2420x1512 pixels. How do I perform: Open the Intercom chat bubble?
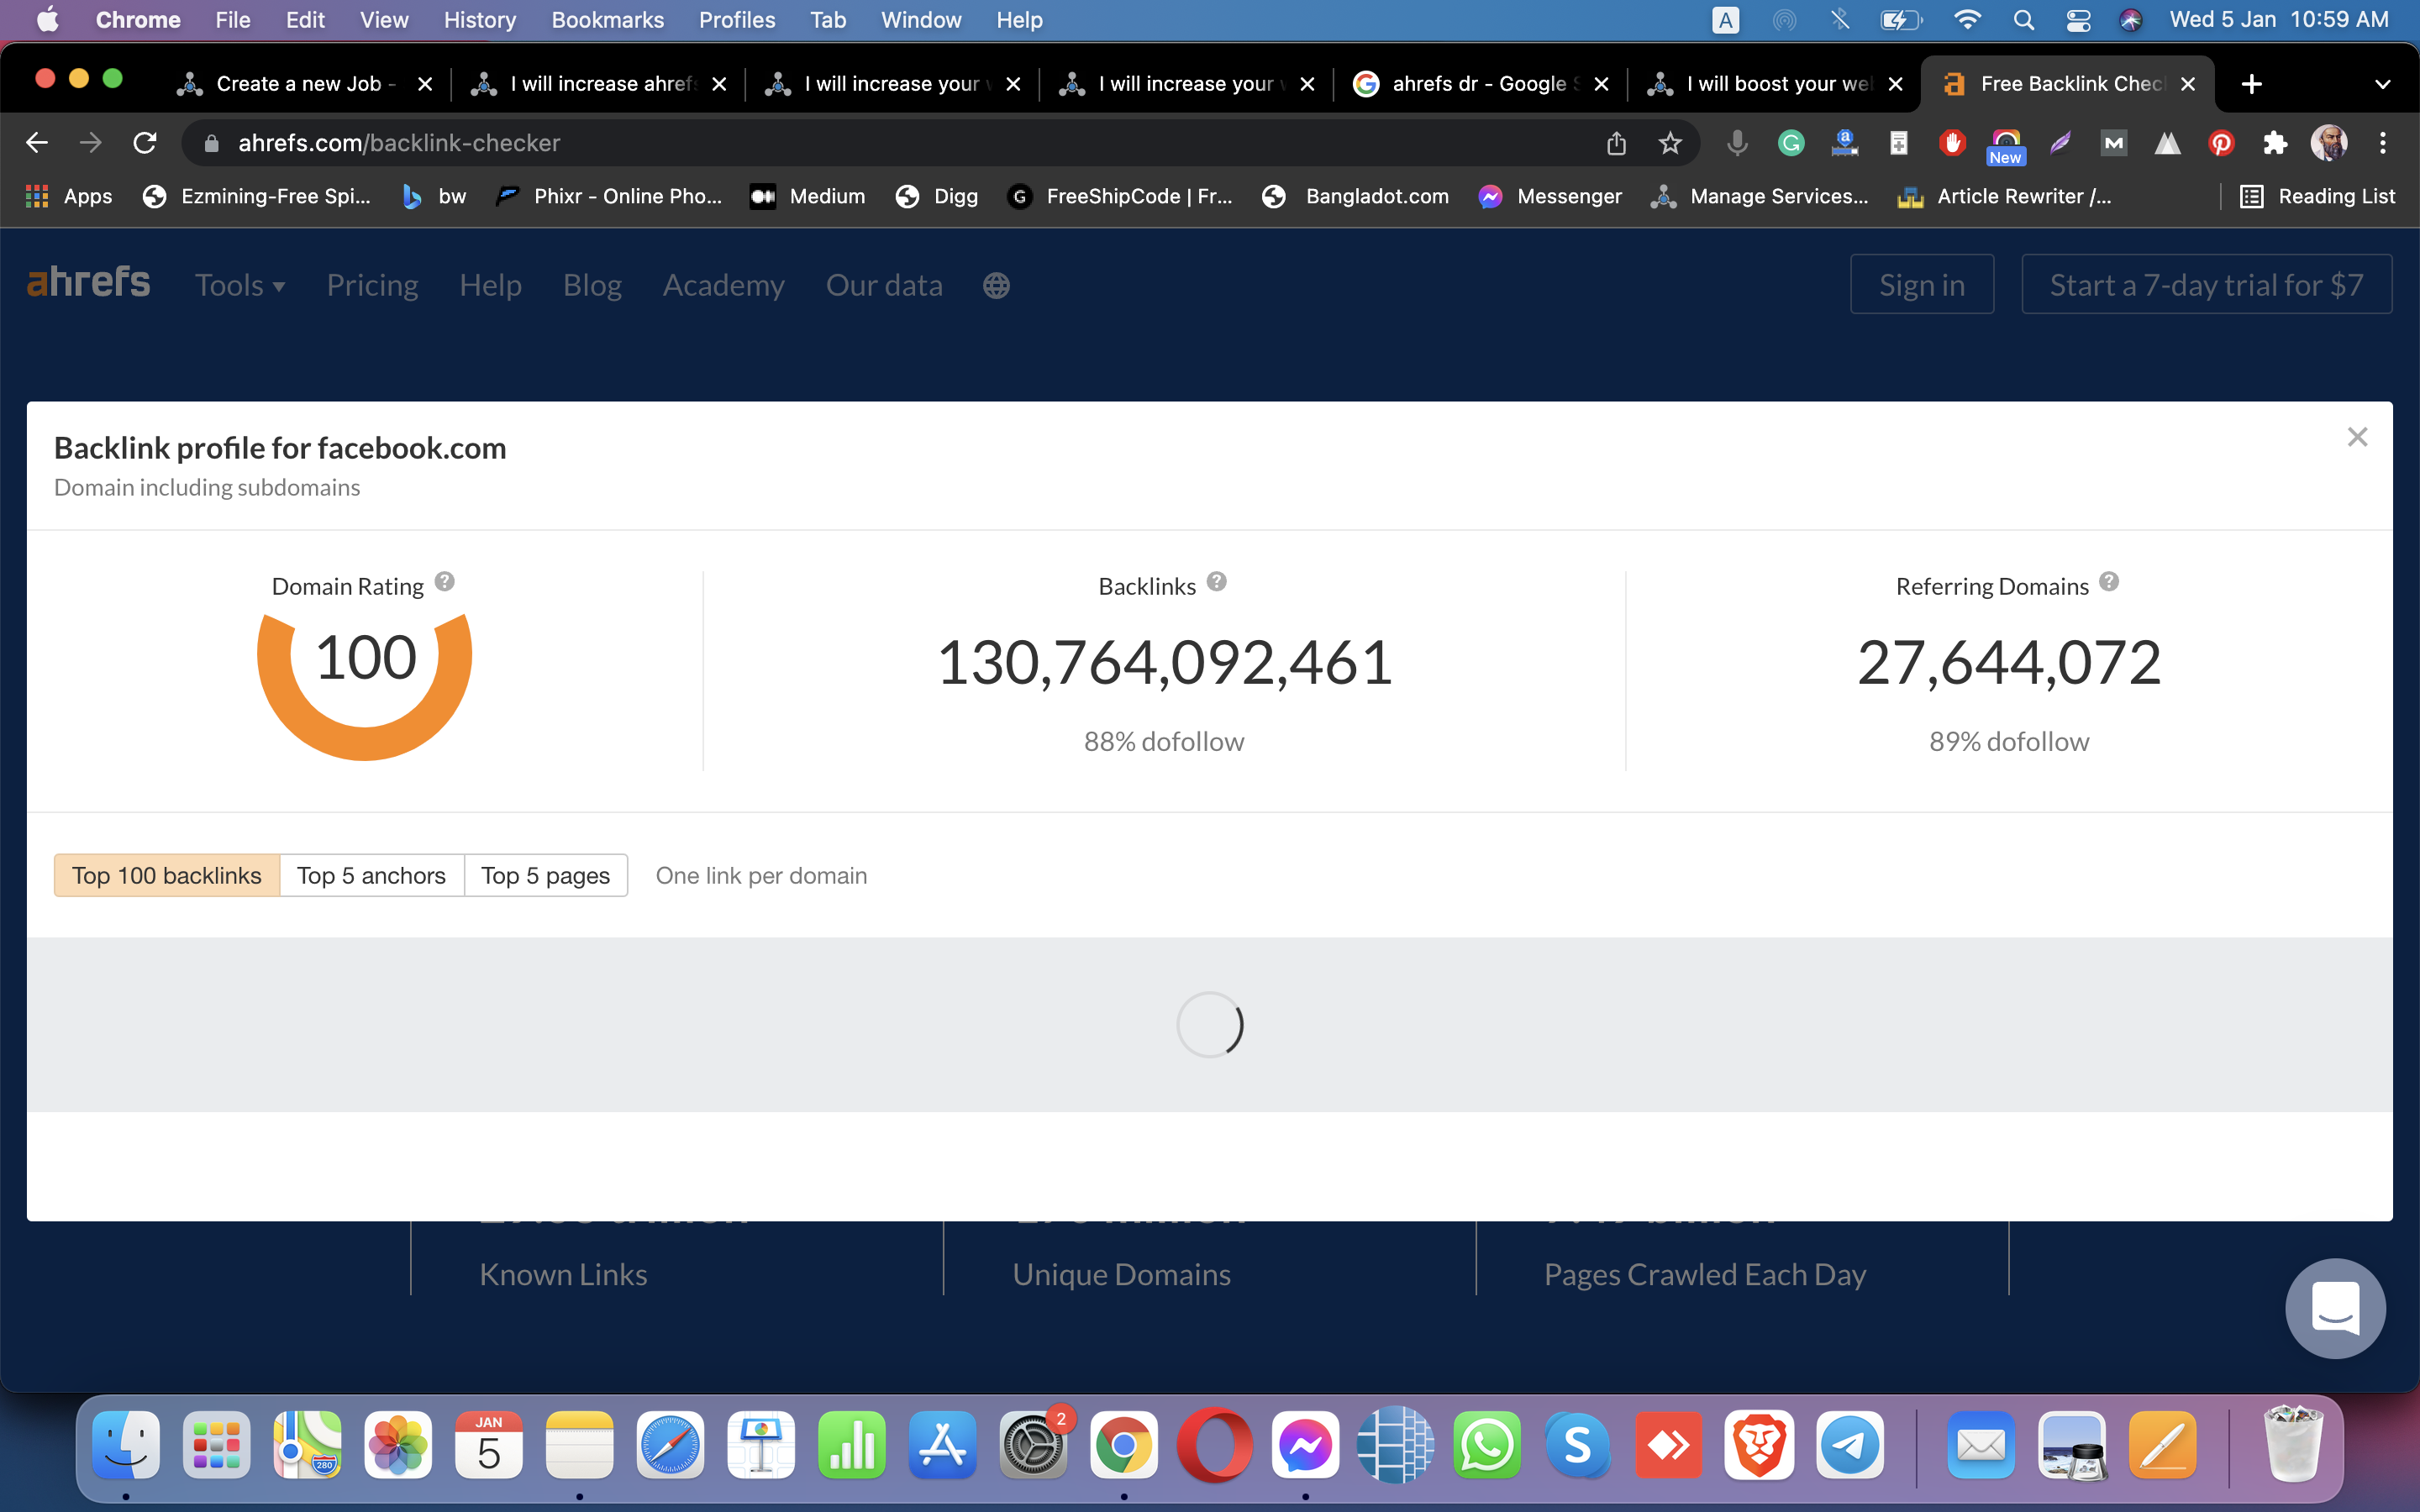2335,1308
